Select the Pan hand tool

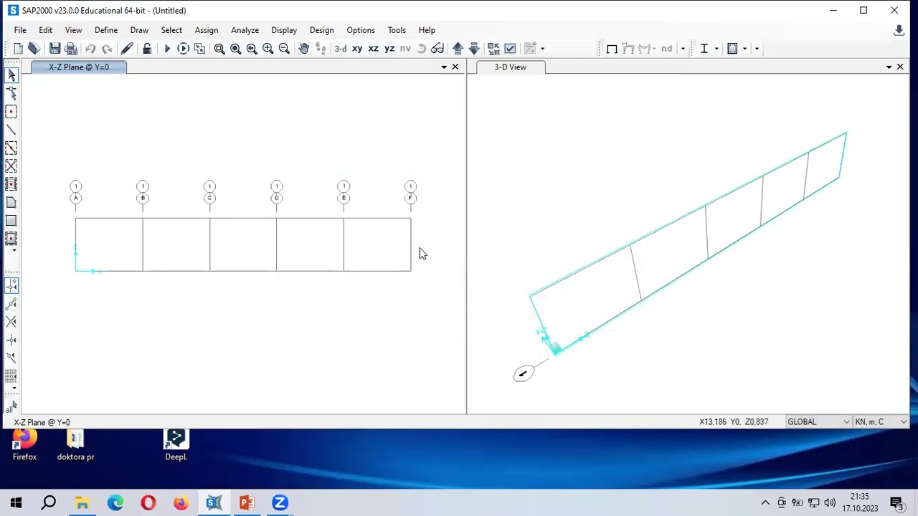point(304,49)
